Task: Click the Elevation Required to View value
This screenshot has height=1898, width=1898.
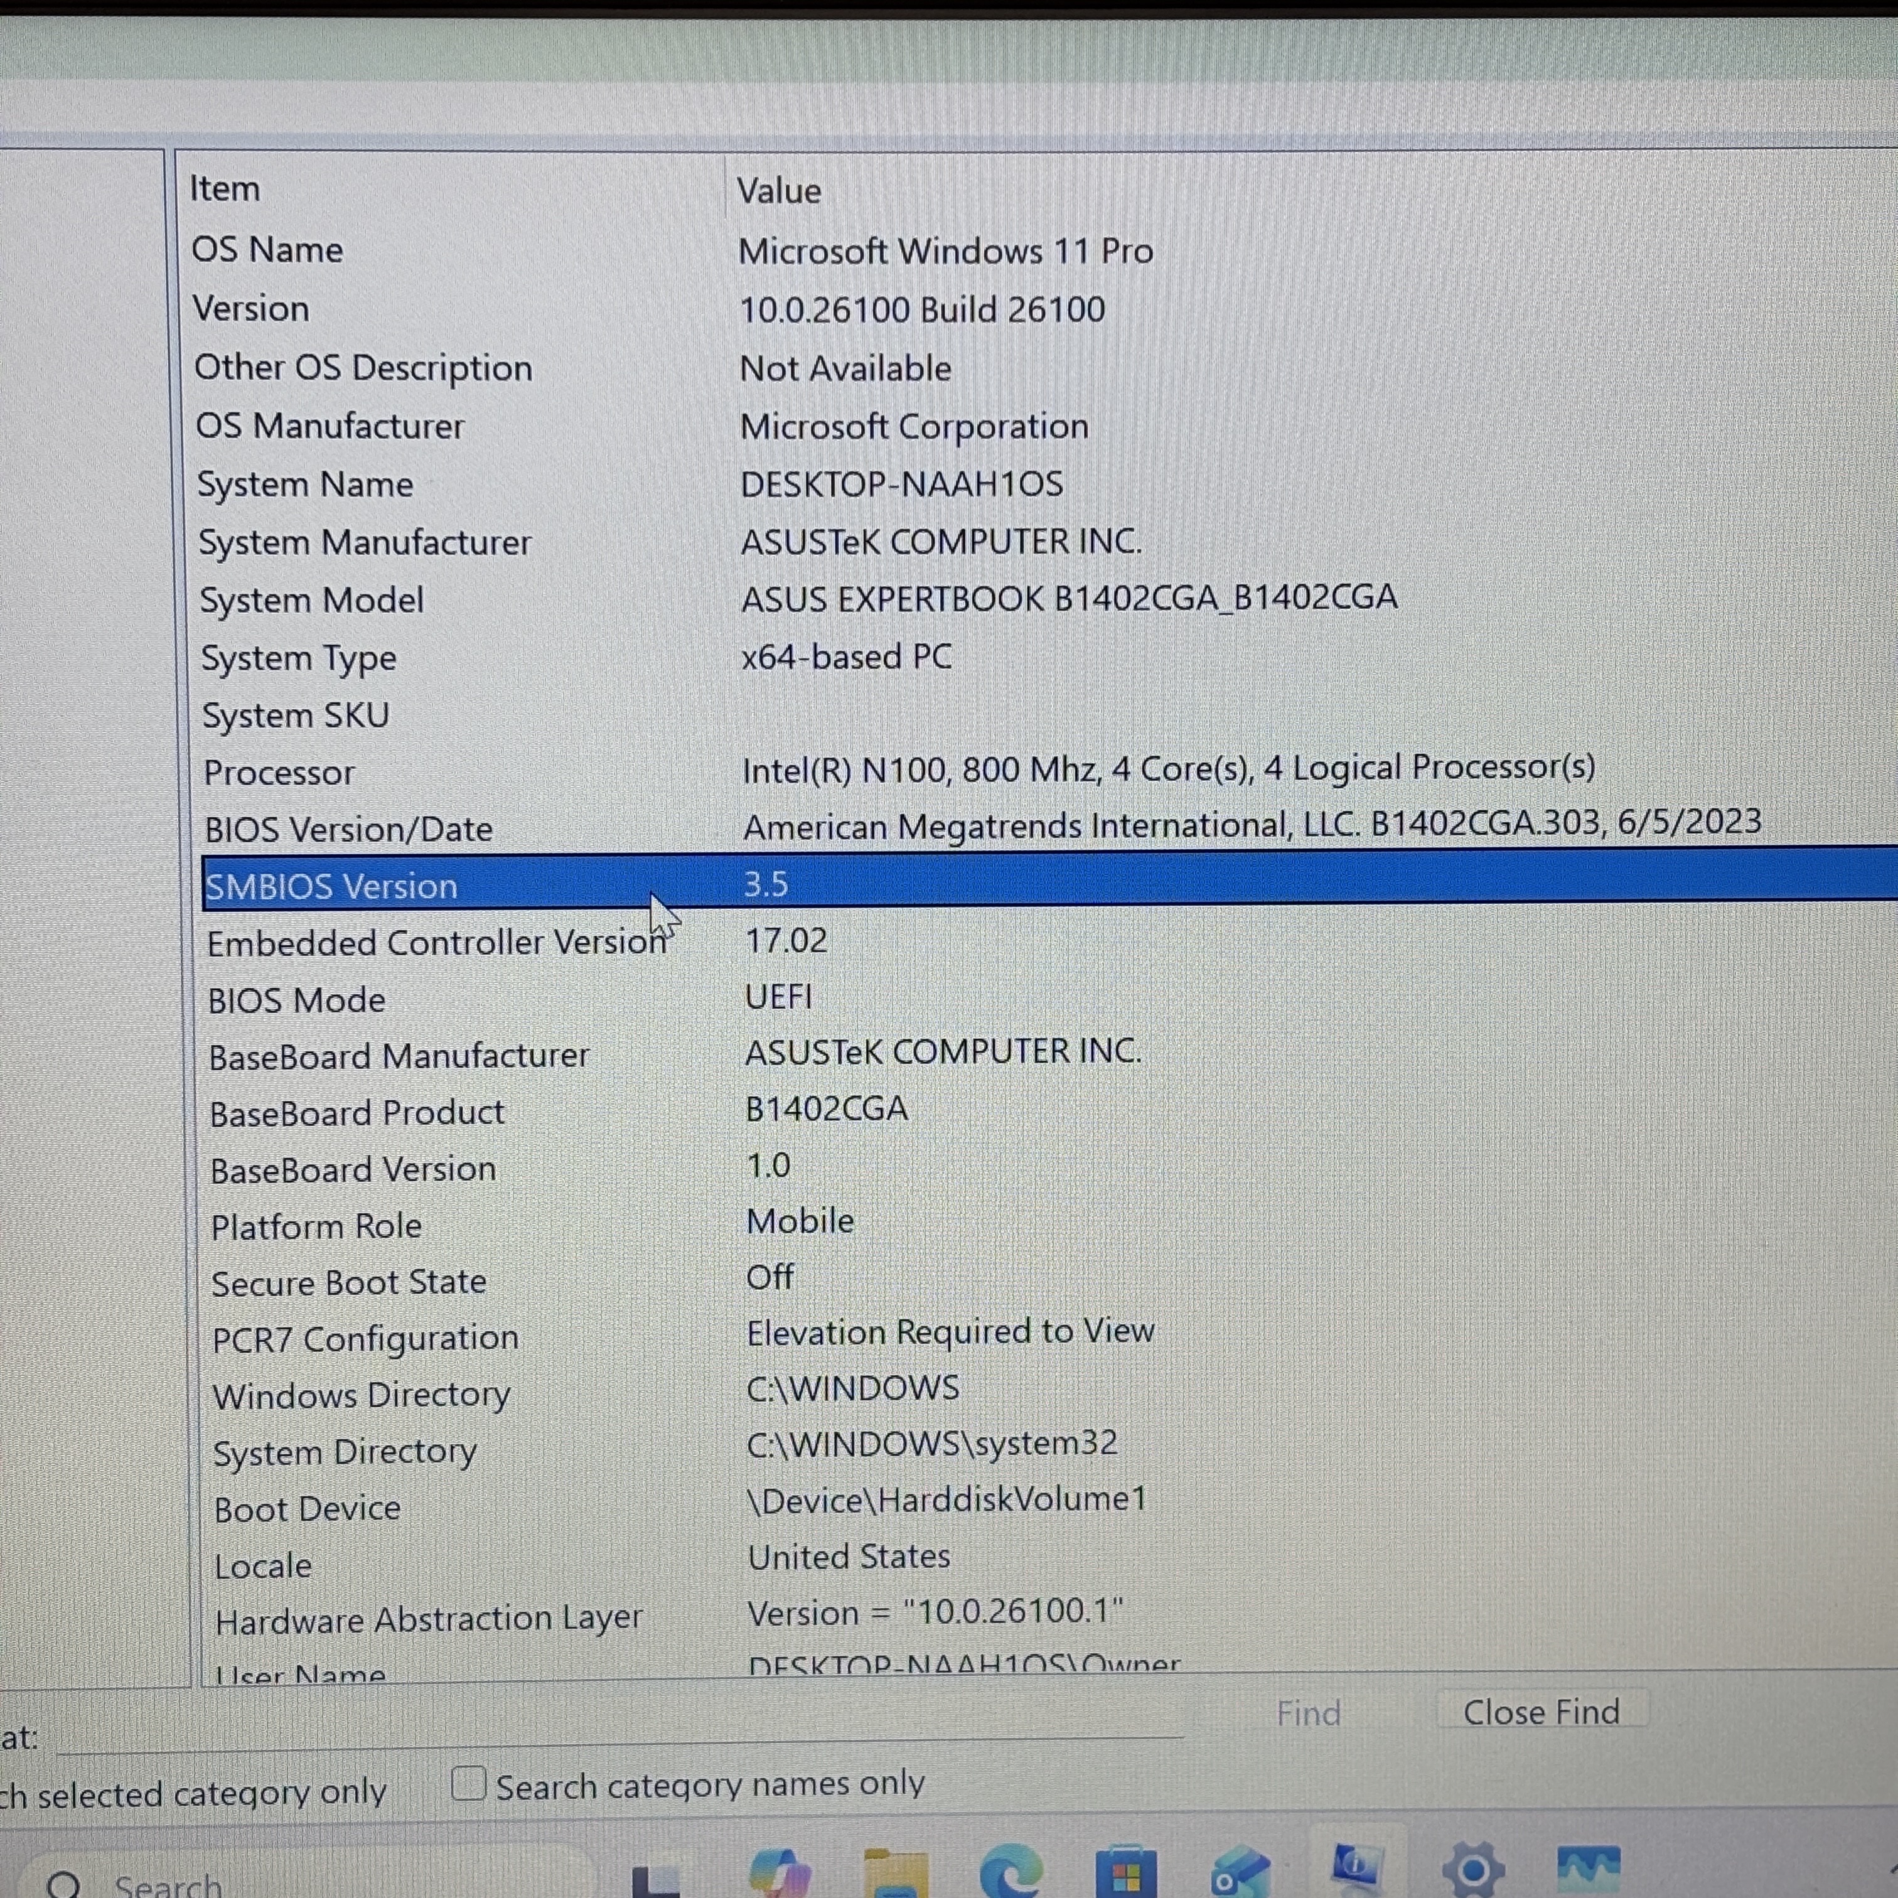Action: [950, 1333]
